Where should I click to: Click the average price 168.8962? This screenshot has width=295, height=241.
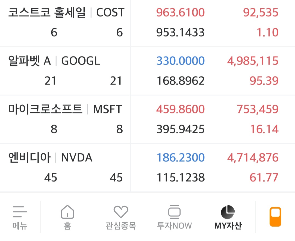tap(181, 81)
